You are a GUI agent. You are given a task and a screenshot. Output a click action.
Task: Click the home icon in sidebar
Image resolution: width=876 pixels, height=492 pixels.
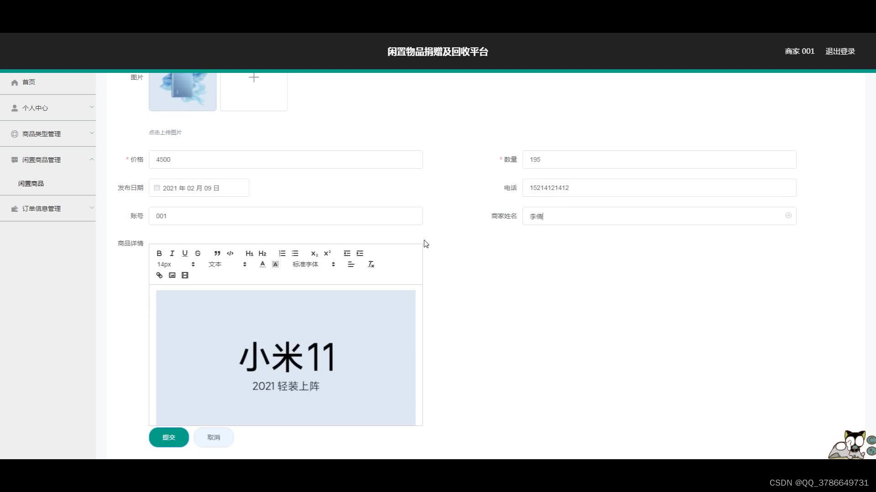(15, 82)
